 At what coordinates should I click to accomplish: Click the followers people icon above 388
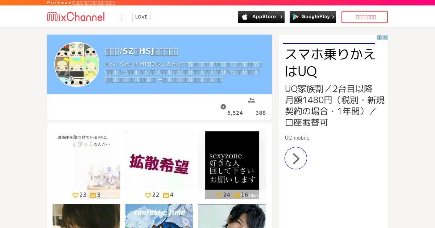click(252, 100)
